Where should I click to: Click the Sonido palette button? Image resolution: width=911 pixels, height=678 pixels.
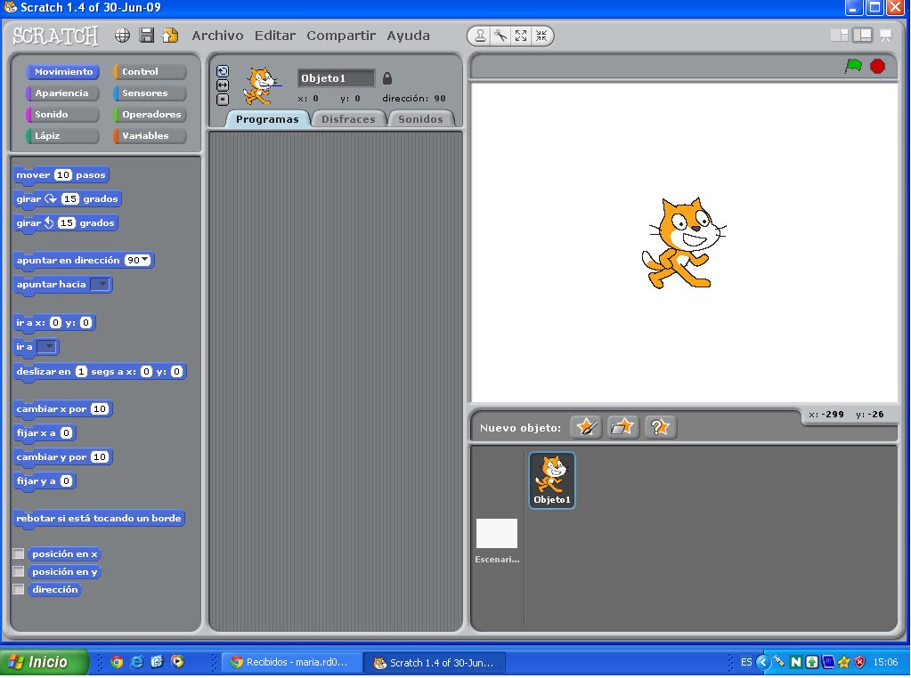tap(61, 114)
